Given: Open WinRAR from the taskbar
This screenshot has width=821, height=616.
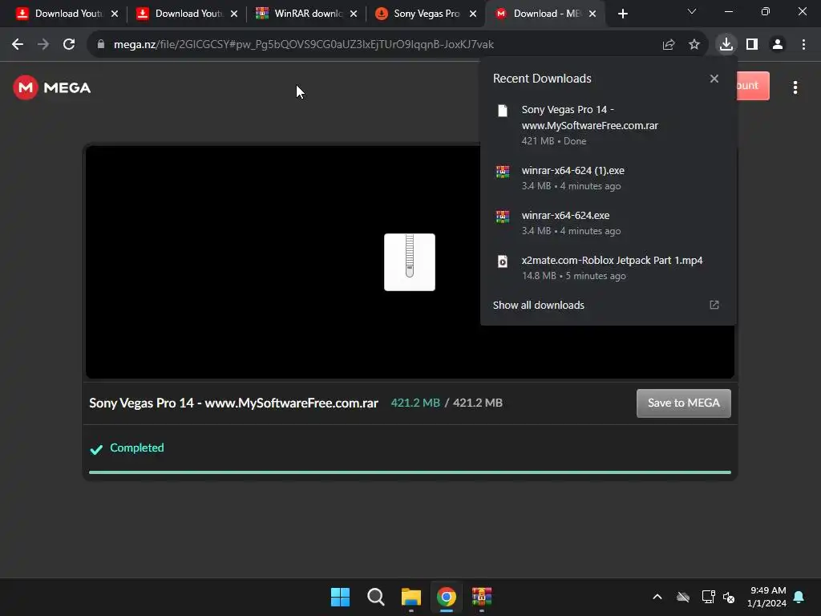Looking at the screenshot, I should pos(482,597).
